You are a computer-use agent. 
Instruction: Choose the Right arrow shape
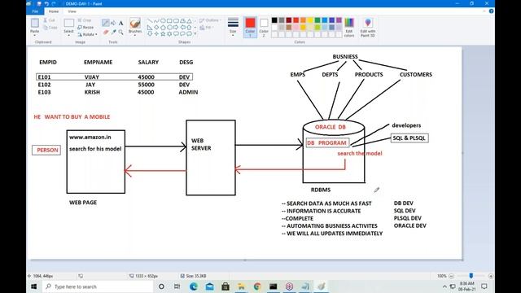tap(176, 27)
